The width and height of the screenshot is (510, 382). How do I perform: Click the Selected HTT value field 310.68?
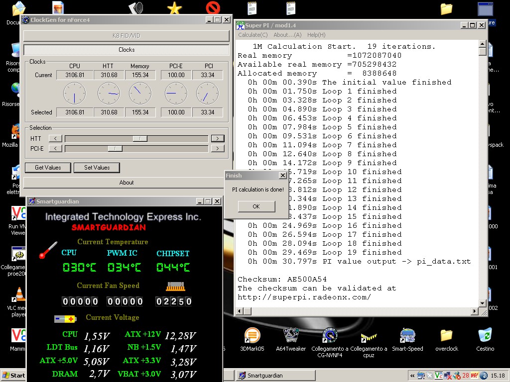109,112
